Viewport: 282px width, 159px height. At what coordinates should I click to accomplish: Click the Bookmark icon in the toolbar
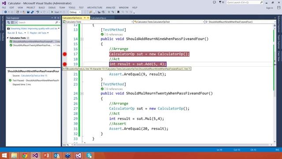click(119, 12)
